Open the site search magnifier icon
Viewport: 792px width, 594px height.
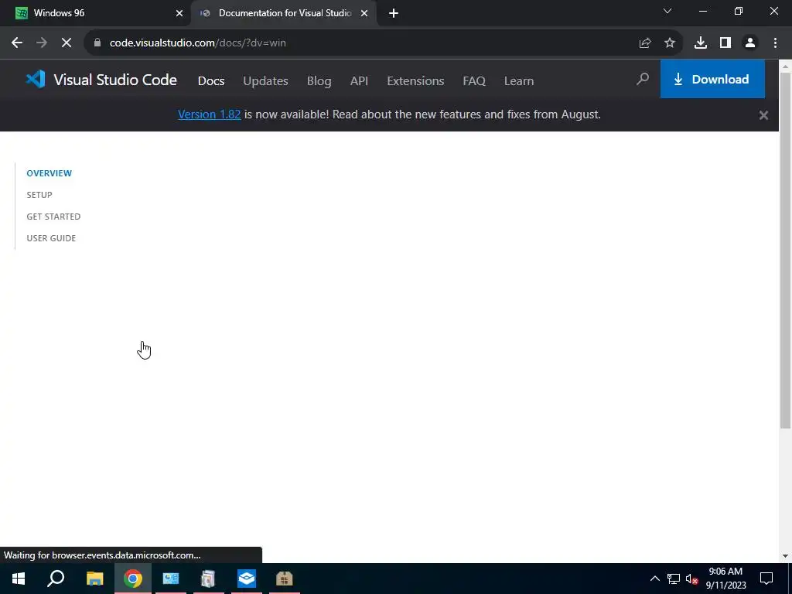click(643, 79)
